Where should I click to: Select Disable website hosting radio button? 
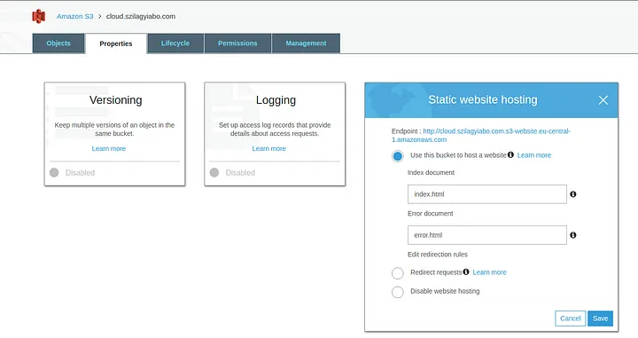pos(398,292)
